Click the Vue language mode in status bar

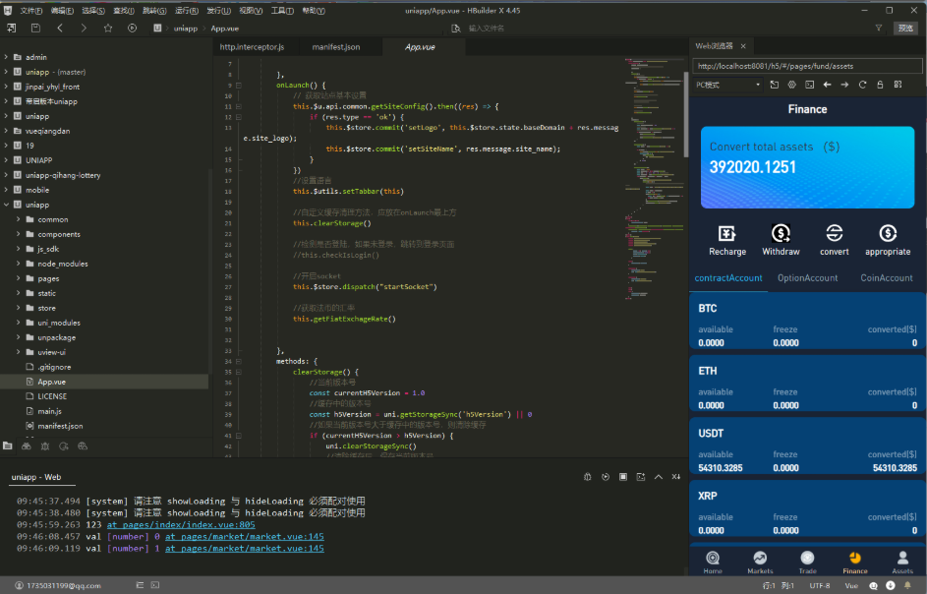[851, 586]
